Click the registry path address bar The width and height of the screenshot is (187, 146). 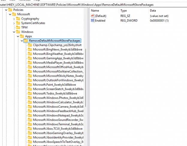[x=93, y=5]
